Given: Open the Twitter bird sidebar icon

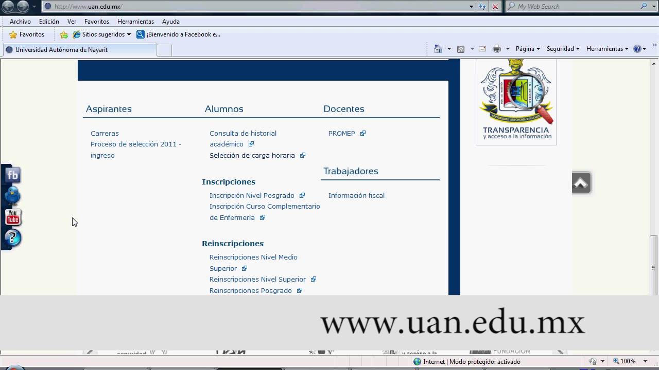Looking at the screenshot, I should (12, 196).
